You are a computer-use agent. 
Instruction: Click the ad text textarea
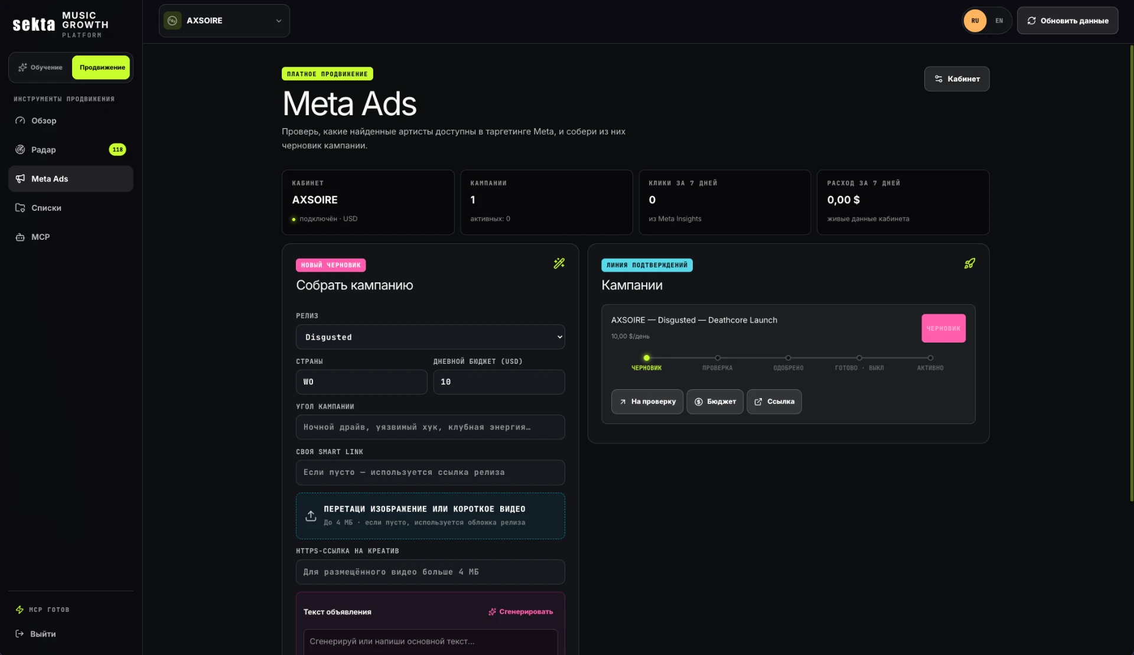(430, 641)
